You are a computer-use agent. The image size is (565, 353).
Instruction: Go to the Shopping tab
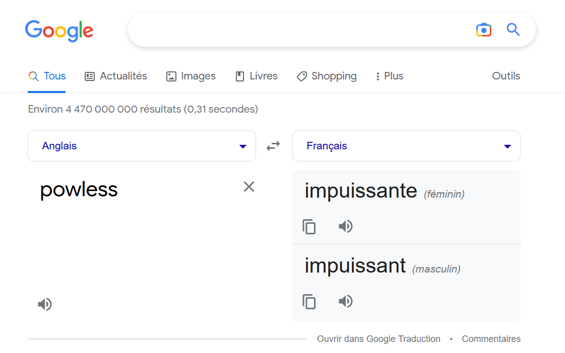click(x=327, y=76)
